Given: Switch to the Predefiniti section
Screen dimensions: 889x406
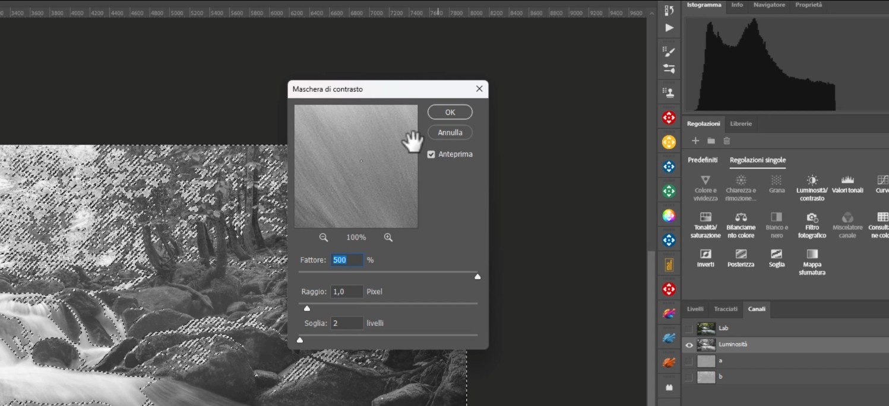Looking at the screenshot, I should [x=703, y=160].
